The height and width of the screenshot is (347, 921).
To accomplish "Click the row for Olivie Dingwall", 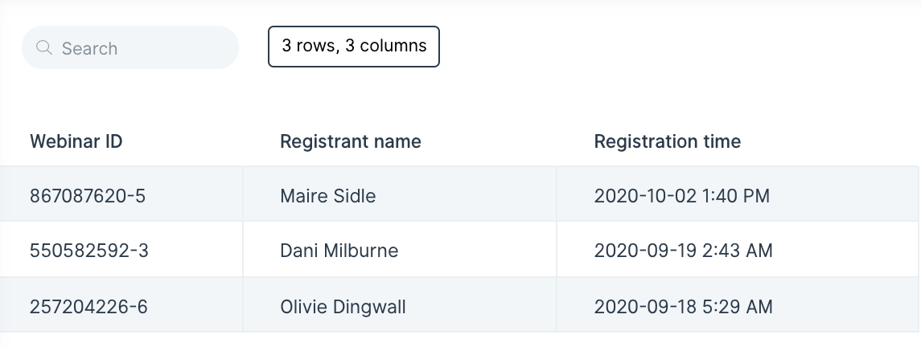I will pyautogui.click(x=459, y=304).
